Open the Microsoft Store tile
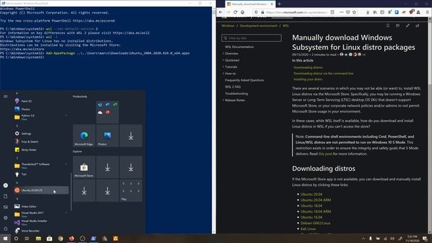 84,167
